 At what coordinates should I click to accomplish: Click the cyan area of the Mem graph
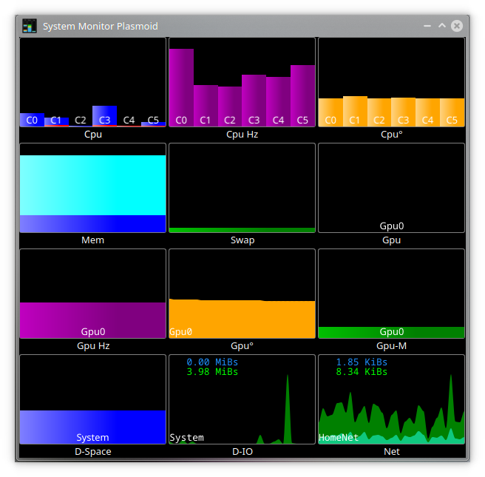coord(93,185)
